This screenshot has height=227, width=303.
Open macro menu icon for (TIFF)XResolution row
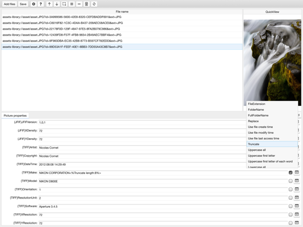pyautogui.click(x=296, y=214)
